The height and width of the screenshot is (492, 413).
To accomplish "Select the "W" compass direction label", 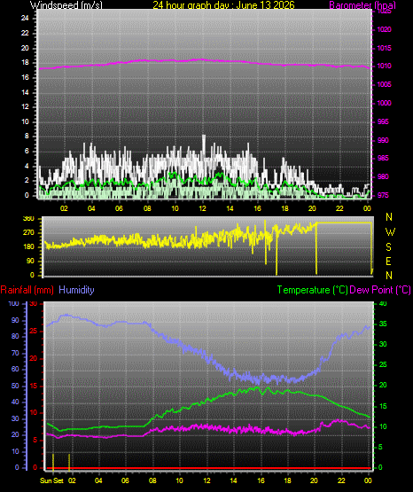I will [390, 232].
